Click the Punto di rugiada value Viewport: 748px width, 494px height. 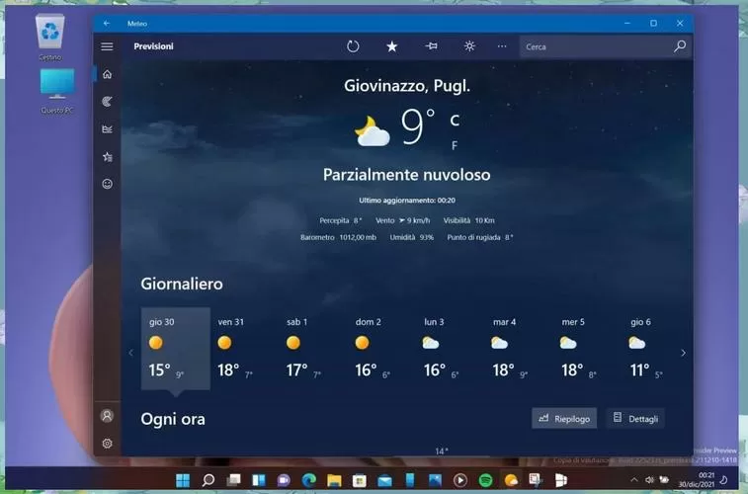[x=480, y=237]
